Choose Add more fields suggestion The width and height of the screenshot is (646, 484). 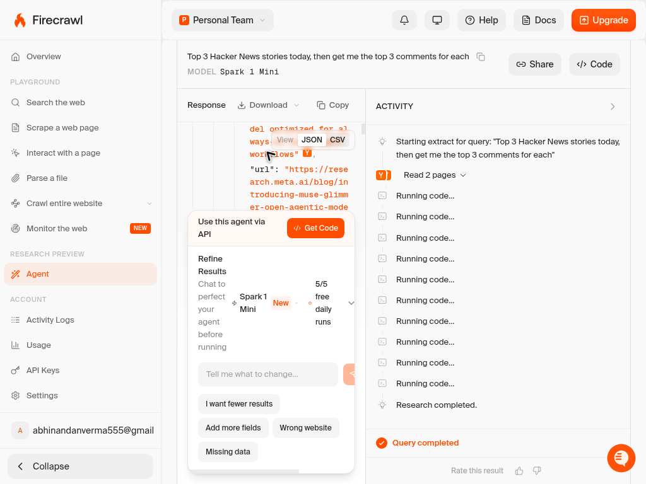pos(233,428)
